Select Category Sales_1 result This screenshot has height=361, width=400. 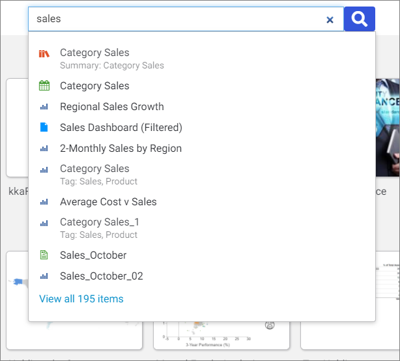(x=100, y=222)
